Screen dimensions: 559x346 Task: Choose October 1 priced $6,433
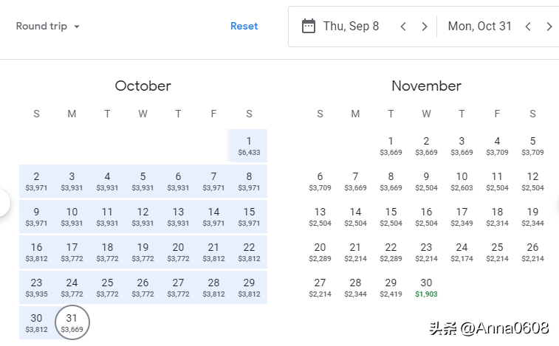pyautogui.click(x=249, y=146)
